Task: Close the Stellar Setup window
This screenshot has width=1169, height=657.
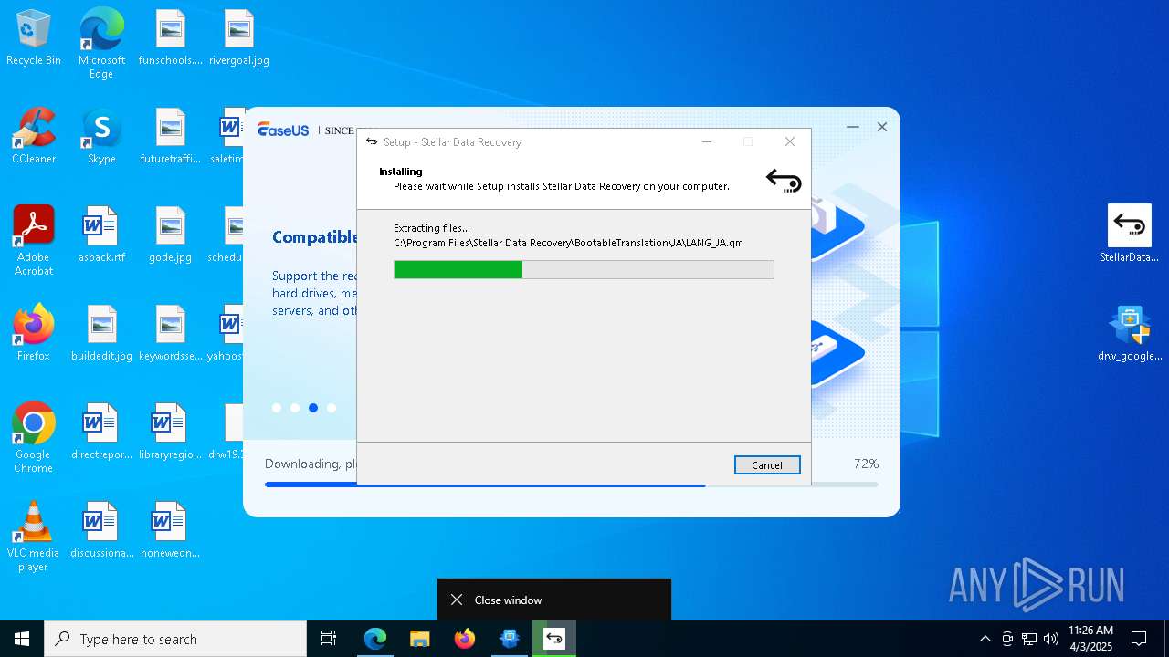Action: point(790,141)
